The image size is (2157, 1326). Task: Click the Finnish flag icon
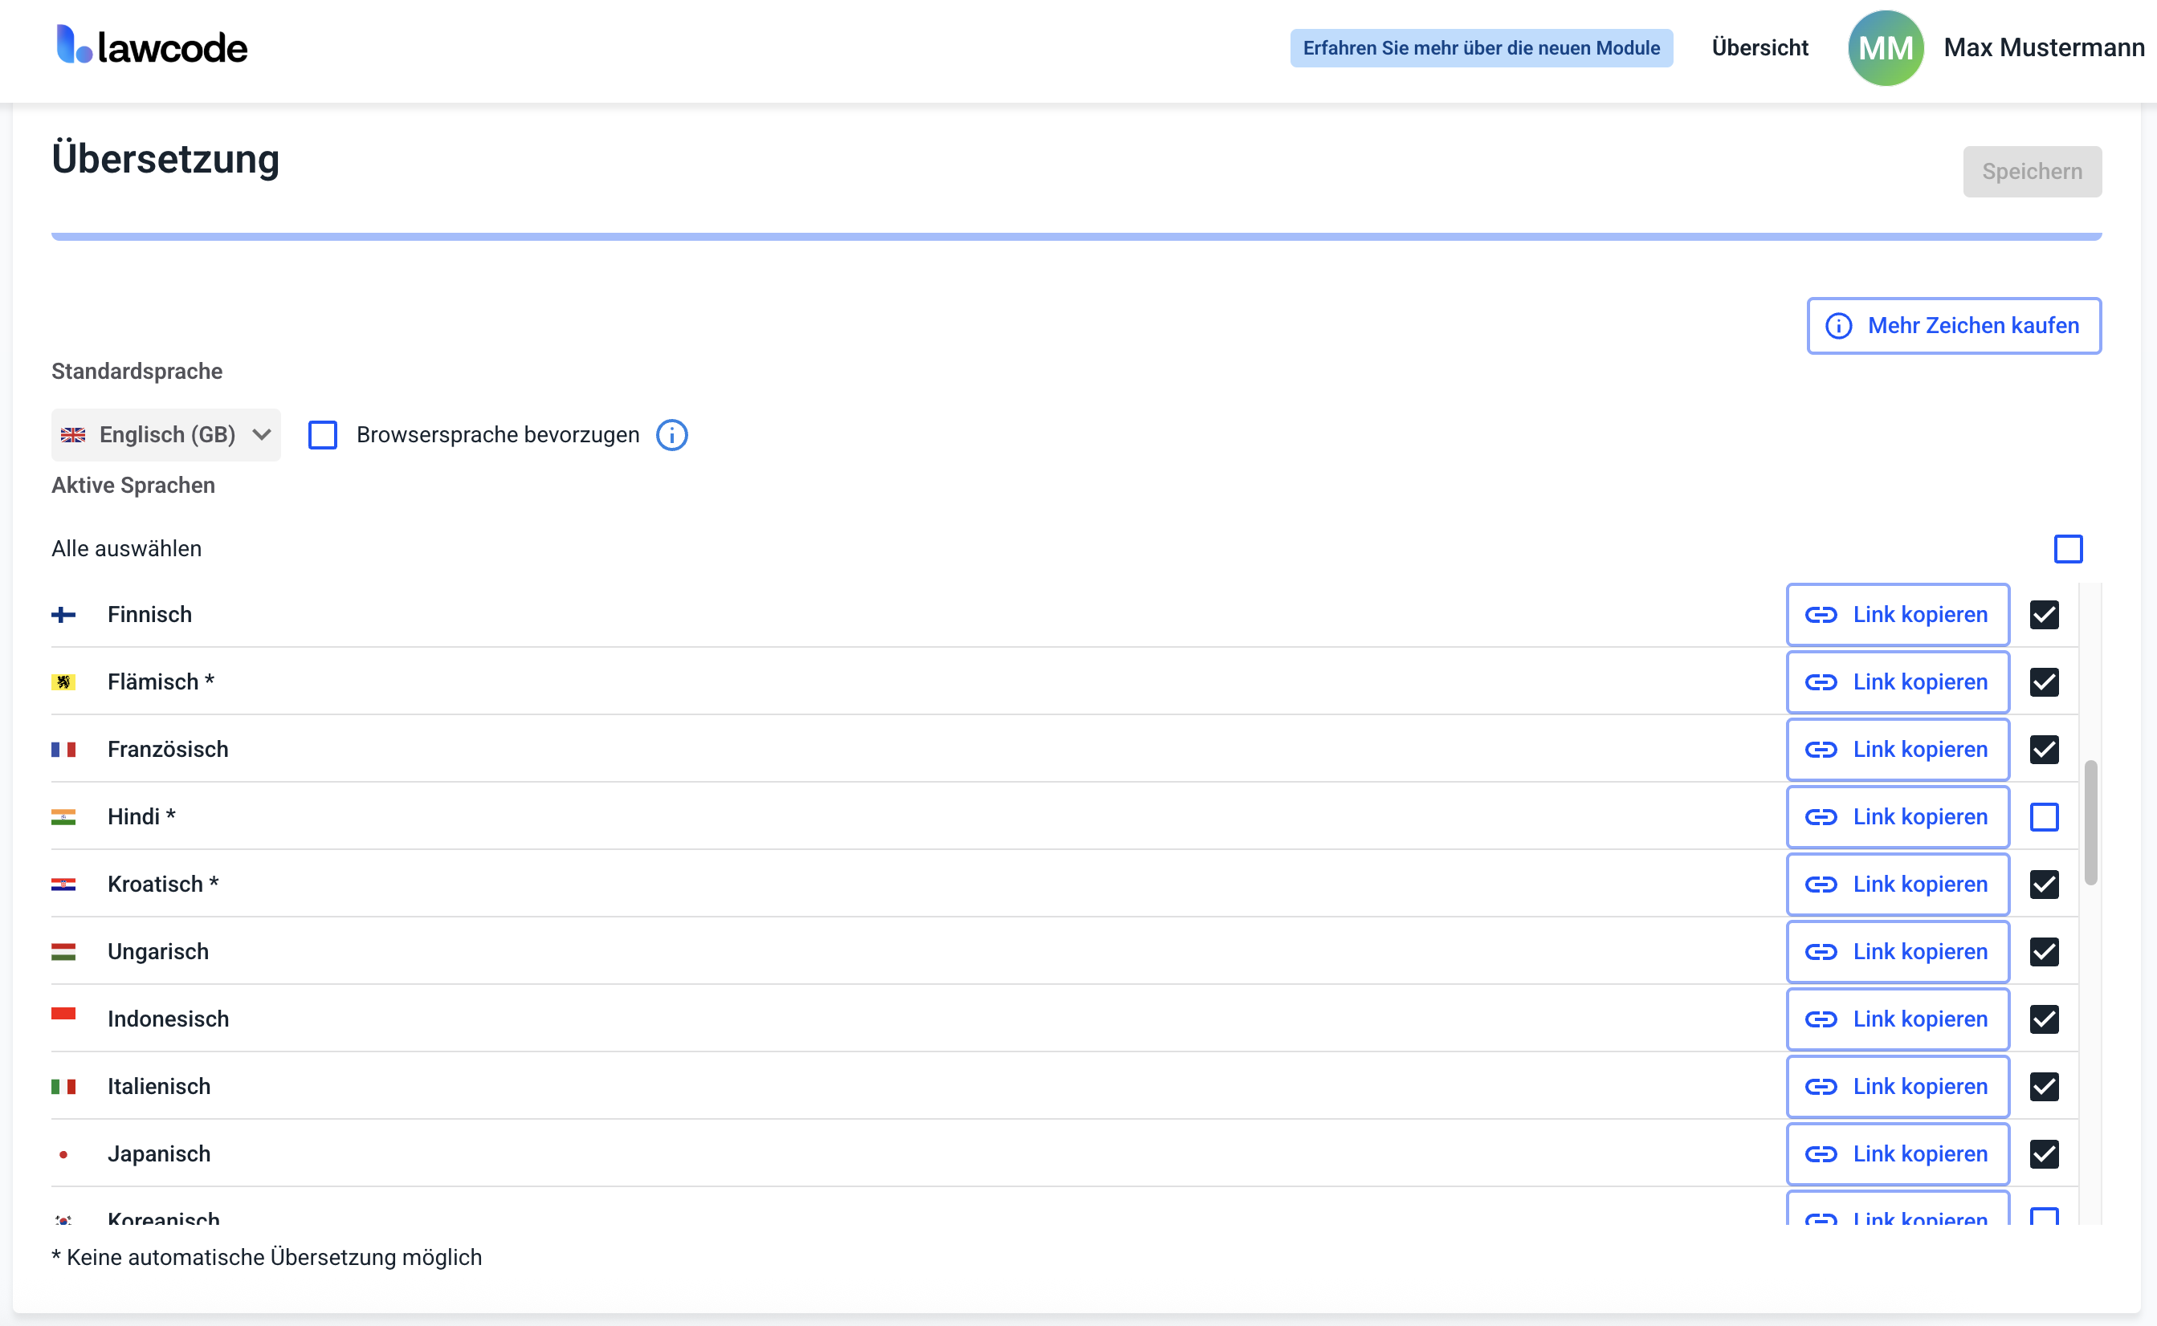point(63,615)
